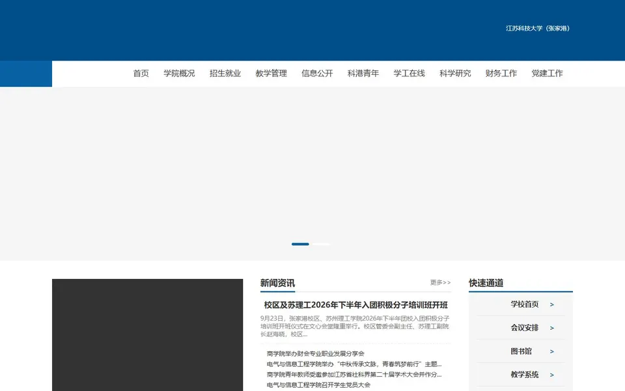Select 科港青年 in the navigation bar
The width and height of the screenshot is (625, 391).
[363, 74]
